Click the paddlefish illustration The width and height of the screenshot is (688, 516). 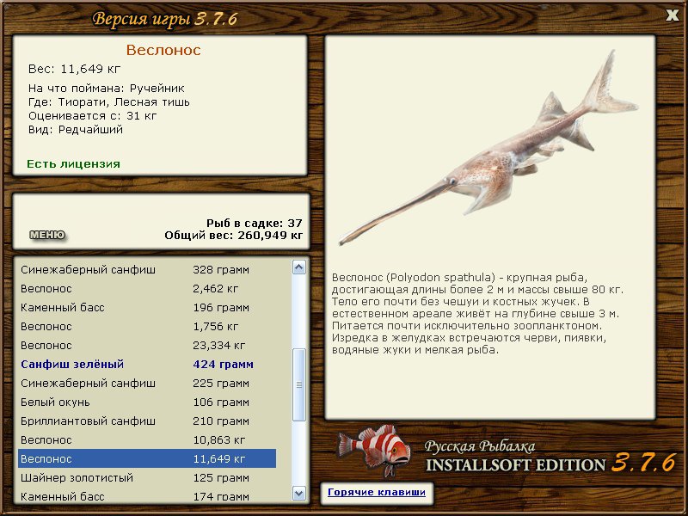coord(488,149)
